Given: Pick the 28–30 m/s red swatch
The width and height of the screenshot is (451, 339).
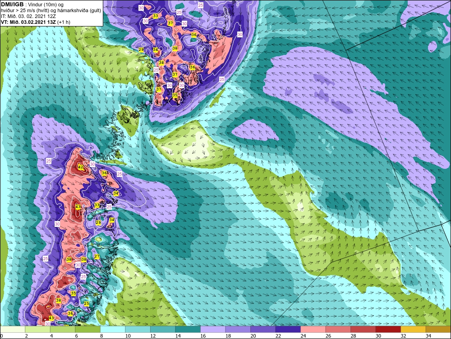Looking at the screenshot, I should point(363,329).
